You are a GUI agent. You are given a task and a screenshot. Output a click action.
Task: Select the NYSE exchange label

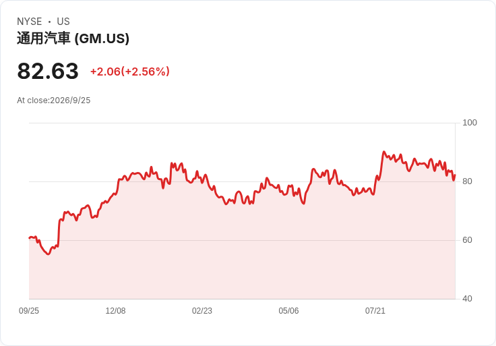click(30, 22)
